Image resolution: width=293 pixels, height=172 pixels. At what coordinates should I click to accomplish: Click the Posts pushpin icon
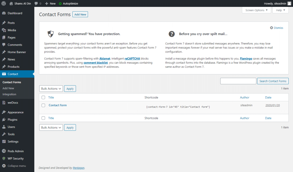pyautogui.click(x=4, y=23)
